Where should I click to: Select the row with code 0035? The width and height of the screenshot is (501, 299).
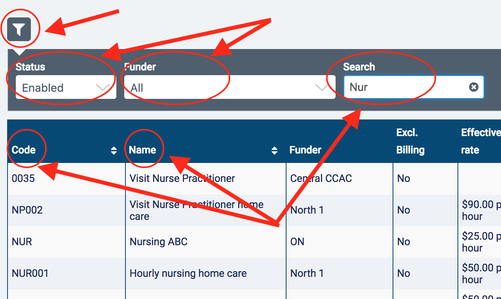pos(23,178)
